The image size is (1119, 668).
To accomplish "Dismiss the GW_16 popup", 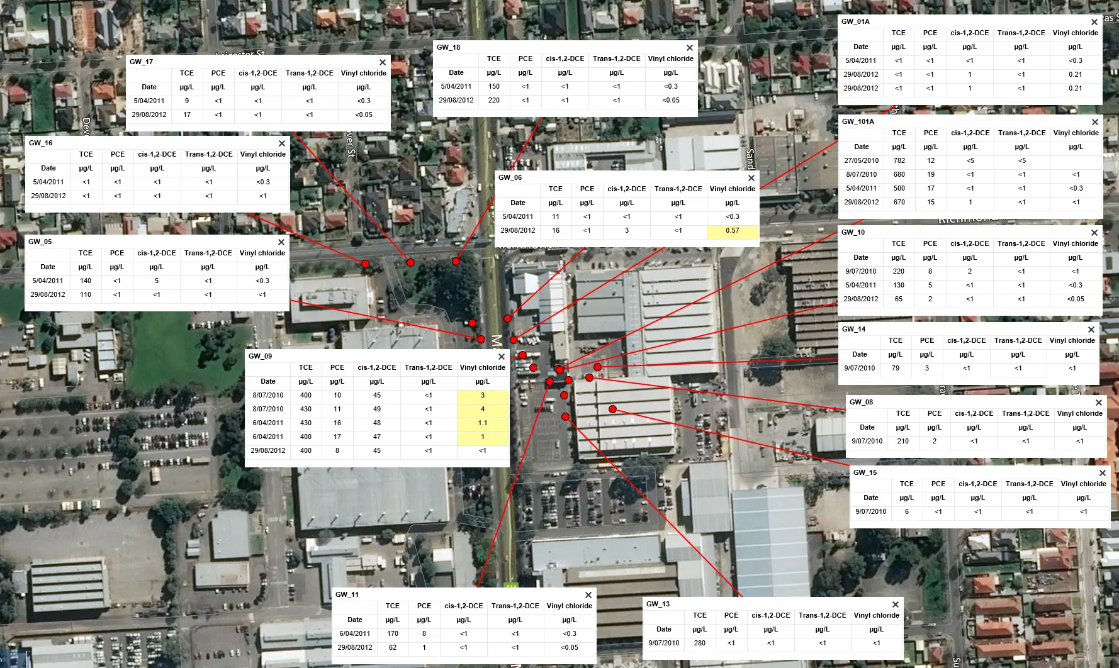I will 282,143.
